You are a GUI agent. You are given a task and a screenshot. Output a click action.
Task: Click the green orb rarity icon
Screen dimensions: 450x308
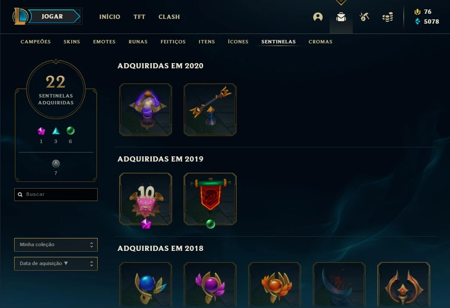70,131
